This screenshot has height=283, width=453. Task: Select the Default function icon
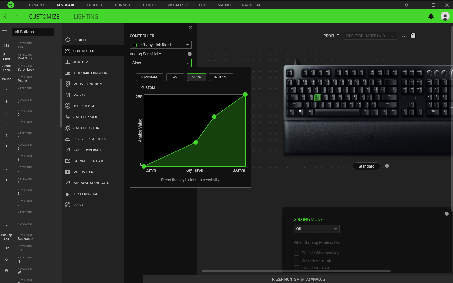(x=68, y=40)
